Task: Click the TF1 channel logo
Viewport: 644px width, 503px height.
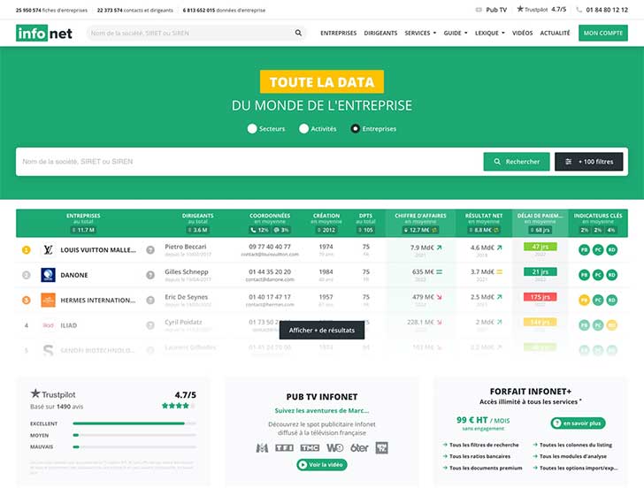Action: pos(284,447)
